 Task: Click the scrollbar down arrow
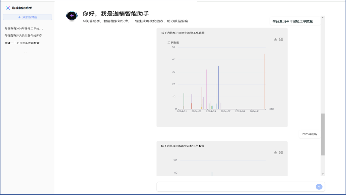pyautogui.click(x=323, y=174)
